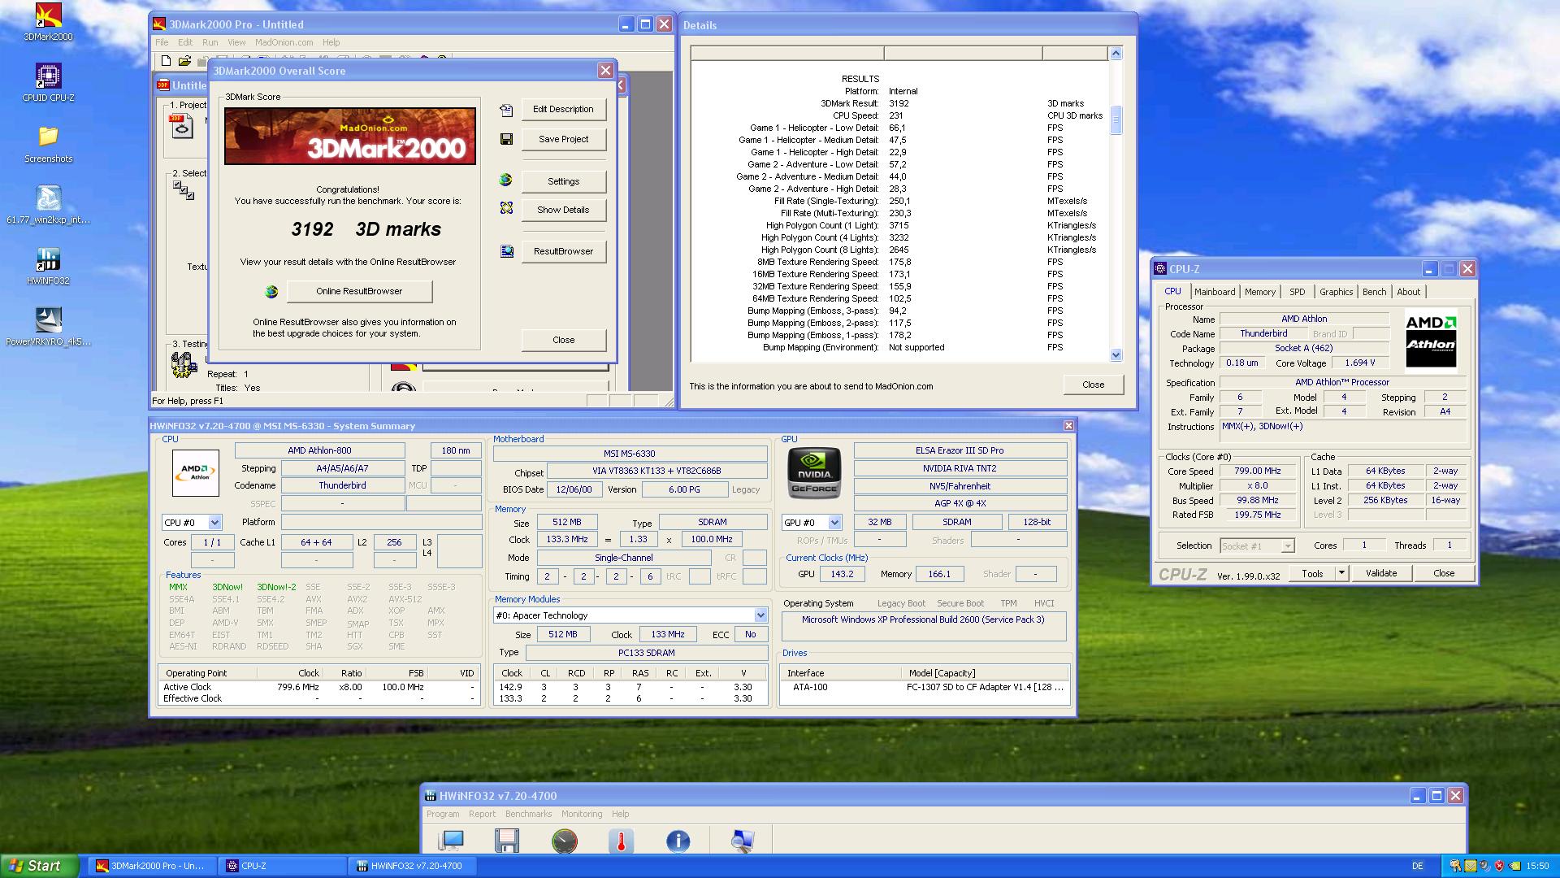The width and height of the screenshot is (1560, 878).
Task: Click the AMD Athlon logo in HWiNFO32 summary
Action: pos(196,472)
